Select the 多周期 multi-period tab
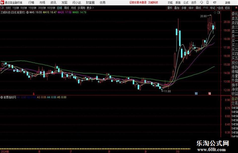Viewport: 238px width, 153px height. tap(81, 8)
